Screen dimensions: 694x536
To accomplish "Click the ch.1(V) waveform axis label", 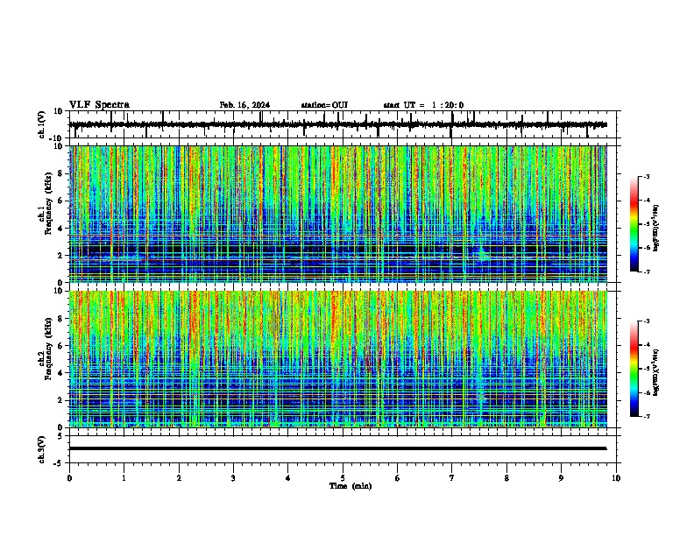I will [42, 124].
